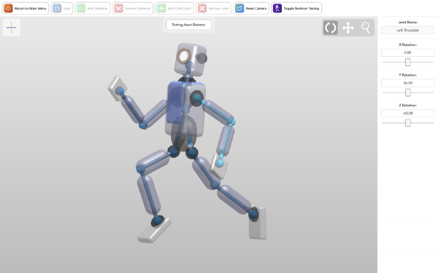Click Remove Joint button
The width and height of the screenshot is (438, 273).
coord(213,8)
